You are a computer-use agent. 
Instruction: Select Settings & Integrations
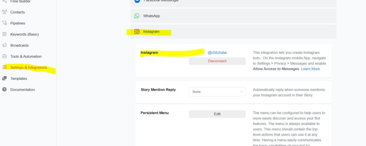pyautogui.click(x=29, y=68)
